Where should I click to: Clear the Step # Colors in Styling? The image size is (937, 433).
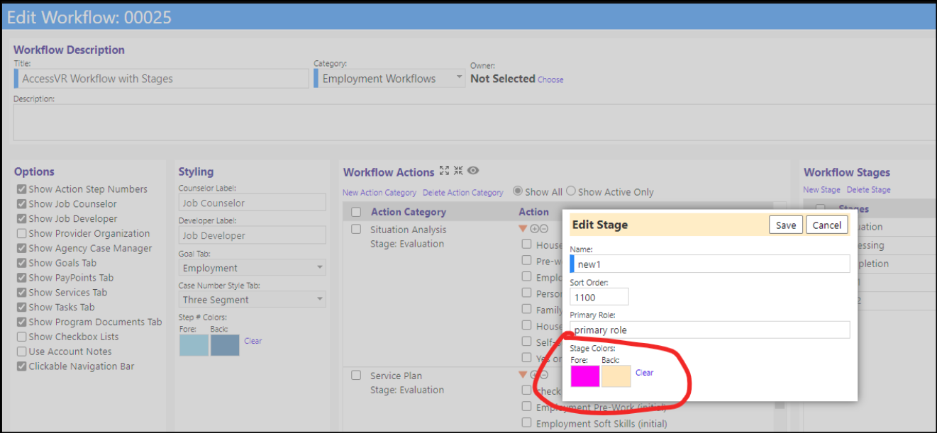point(253,341)
